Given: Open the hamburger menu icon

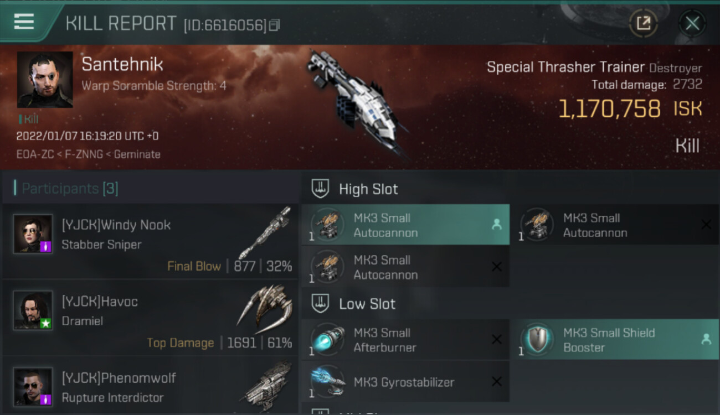Looking at the screenshot, I should click(24, 22).
